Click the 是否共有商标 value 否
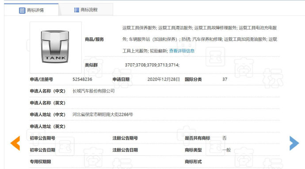The width and height of the screenshot is (305, 169). tap(225, 138)
